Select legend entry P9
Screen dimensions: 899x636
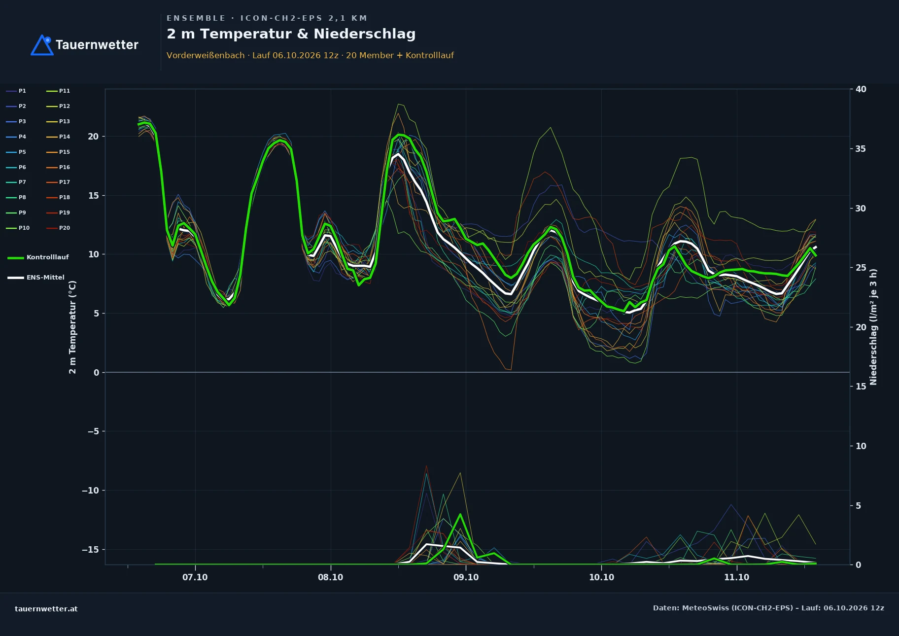click(x=16, y=213)
